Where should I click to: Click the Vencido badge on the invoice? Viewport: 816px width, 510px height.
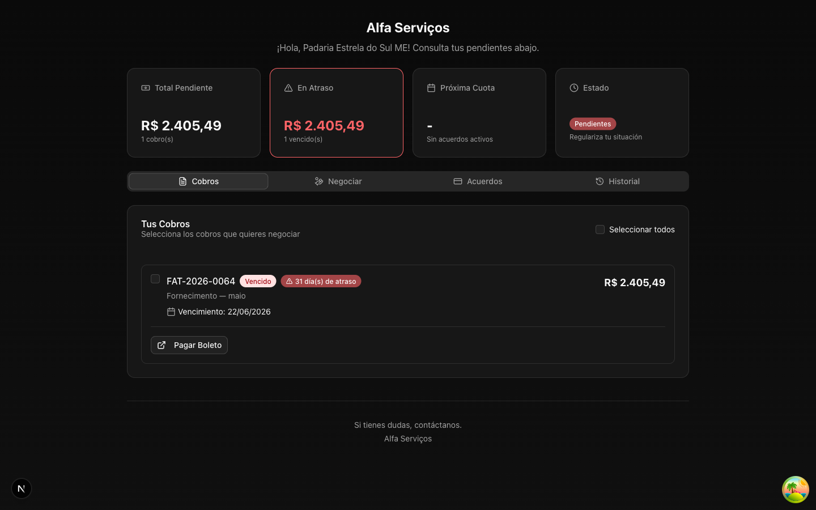coord(258,281)
